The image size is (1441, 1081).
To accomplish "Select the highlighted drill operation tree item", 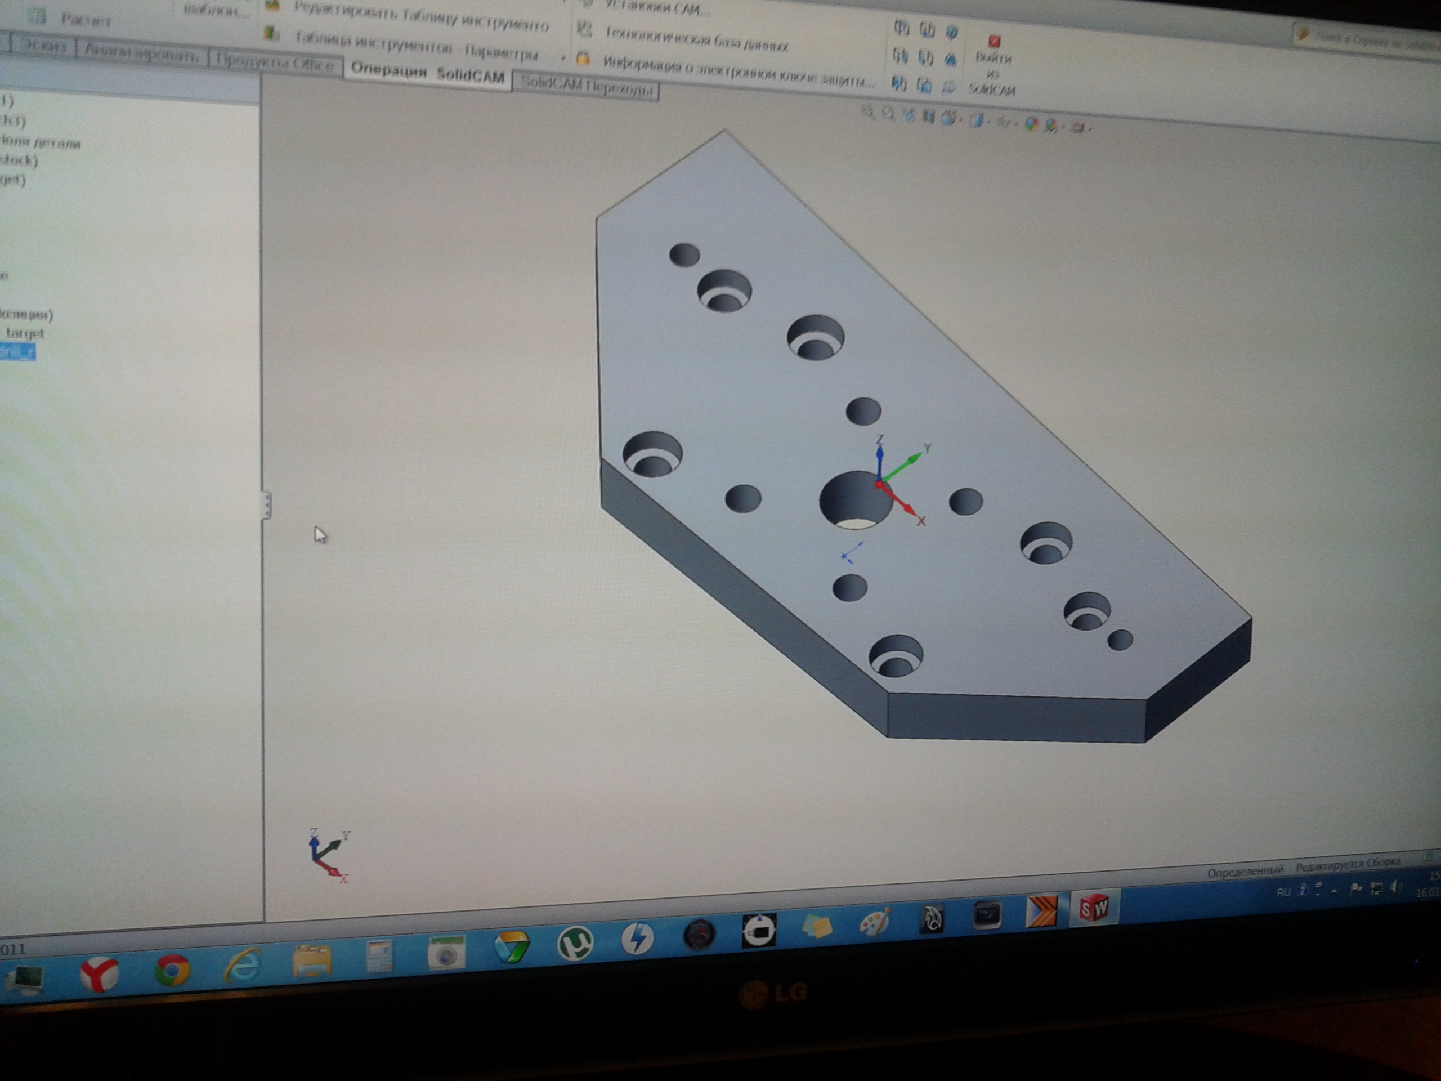I will (x=17, y=352).
